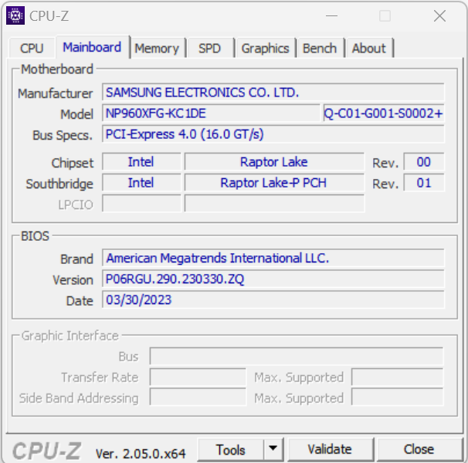
Task: Switch to the CPU tab
Action: pos(32,48)
